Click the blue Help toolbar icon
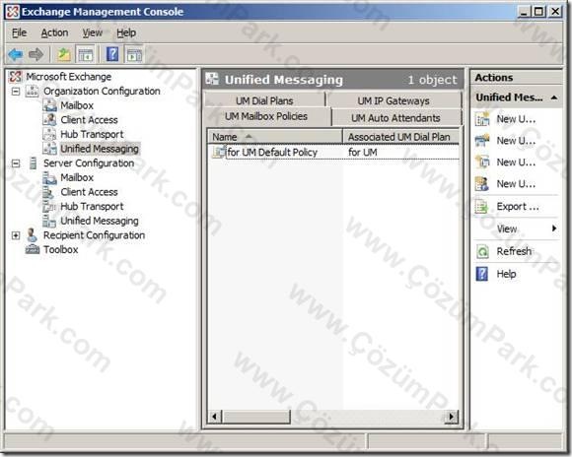This screenshot has height=457, width=572. click(112, 55)
